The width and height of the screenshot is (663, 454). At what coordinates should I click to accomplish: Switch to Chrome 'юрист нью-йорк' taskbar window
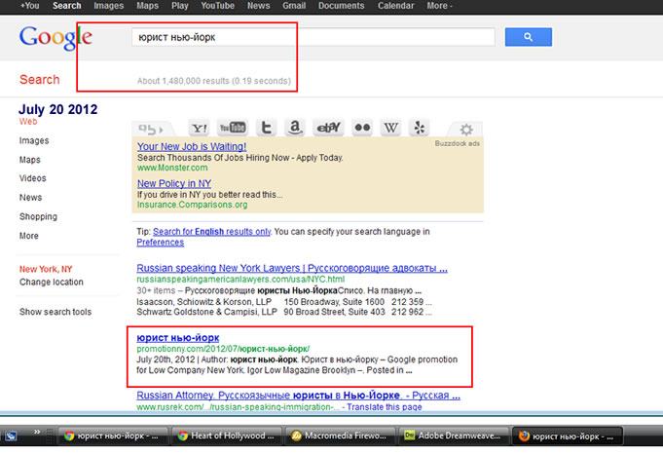[113, 435]
